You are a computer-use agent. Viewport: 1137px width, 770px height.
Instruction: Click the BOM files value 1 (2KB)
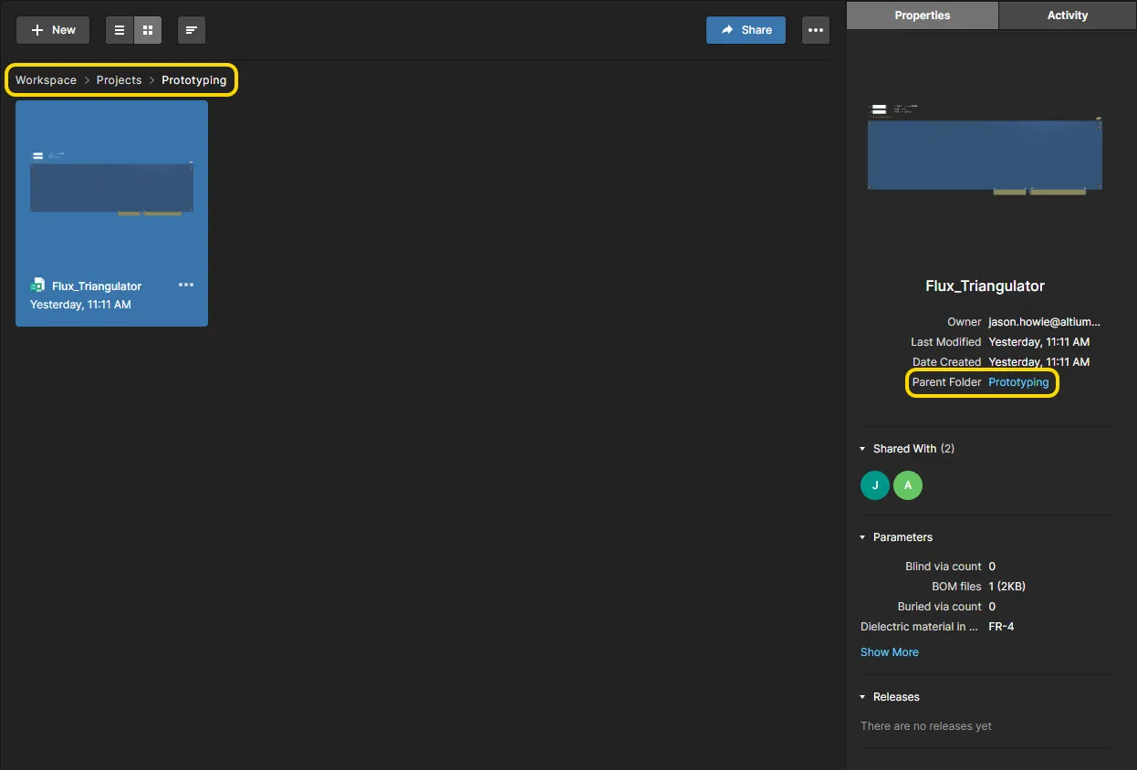click(x=1007, y=587)
